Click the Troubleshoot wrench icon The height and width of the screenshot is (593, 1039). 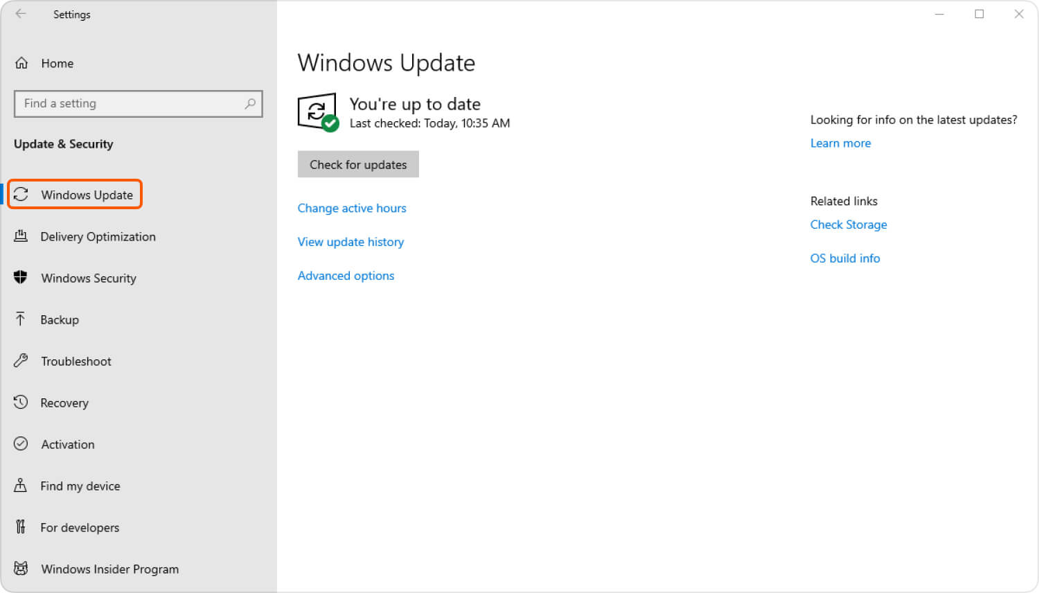[x=21, y=361]
